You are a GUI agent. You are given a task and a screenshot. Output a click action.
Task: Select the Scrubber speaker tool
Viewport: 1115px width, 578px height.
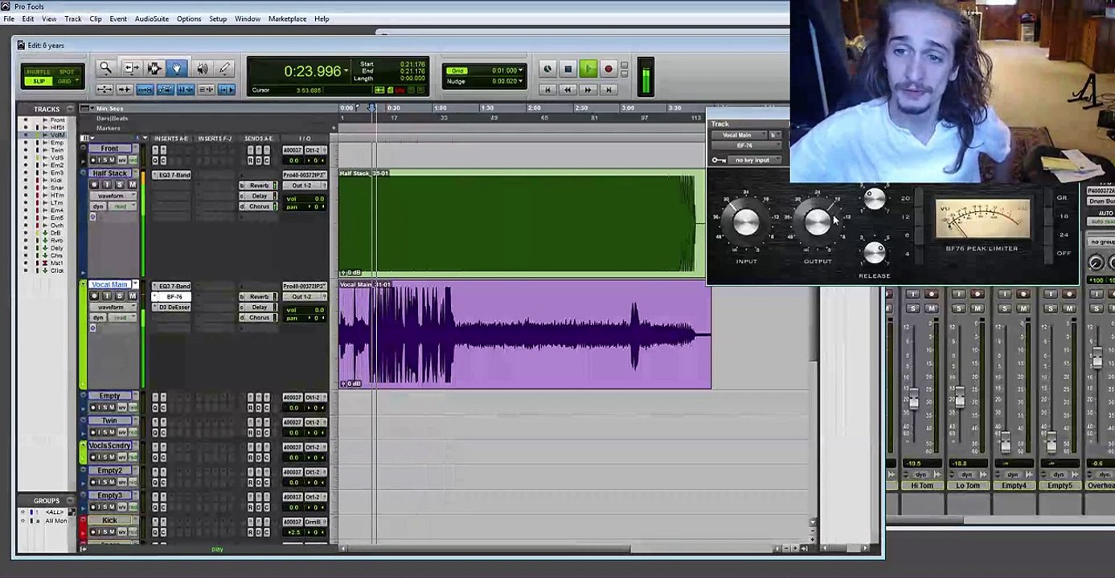(x=202, y=69)
